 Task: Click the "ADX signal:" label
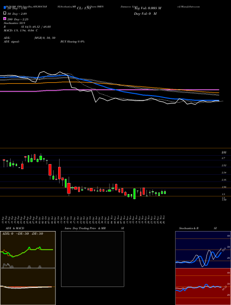[x=12, y=42]
